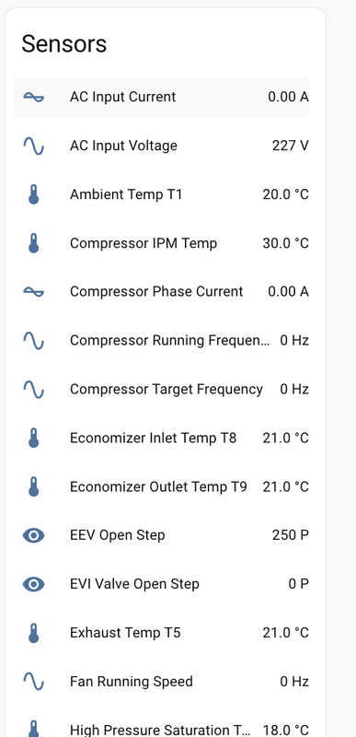Select the Exhaust Temp T5 label

125,633
